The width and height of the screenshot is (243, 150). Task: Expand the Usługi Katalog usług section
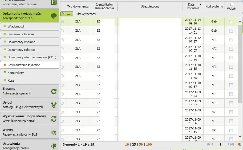30,105
